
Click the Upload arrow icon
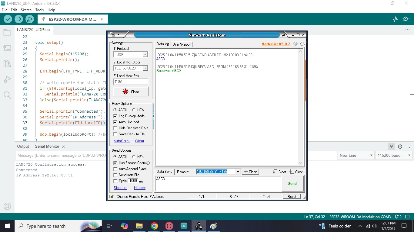click(19, 19)
